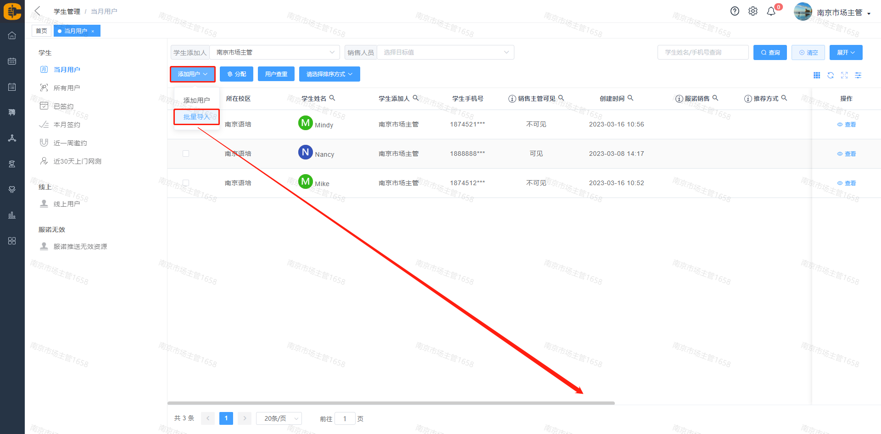This screenshot has height=434, width=881.
Task: Switch to the 首页 tab
Action: pos(41,31)
